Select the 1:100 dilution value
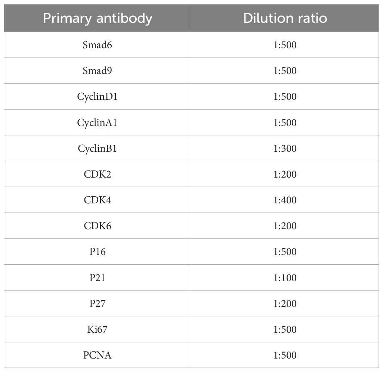 pyautogui.click(x=285, y=278)
